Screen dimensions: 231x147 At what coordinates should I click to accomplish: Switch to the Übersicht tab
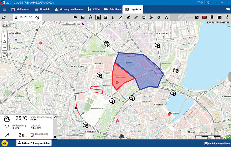pos(43,9)
